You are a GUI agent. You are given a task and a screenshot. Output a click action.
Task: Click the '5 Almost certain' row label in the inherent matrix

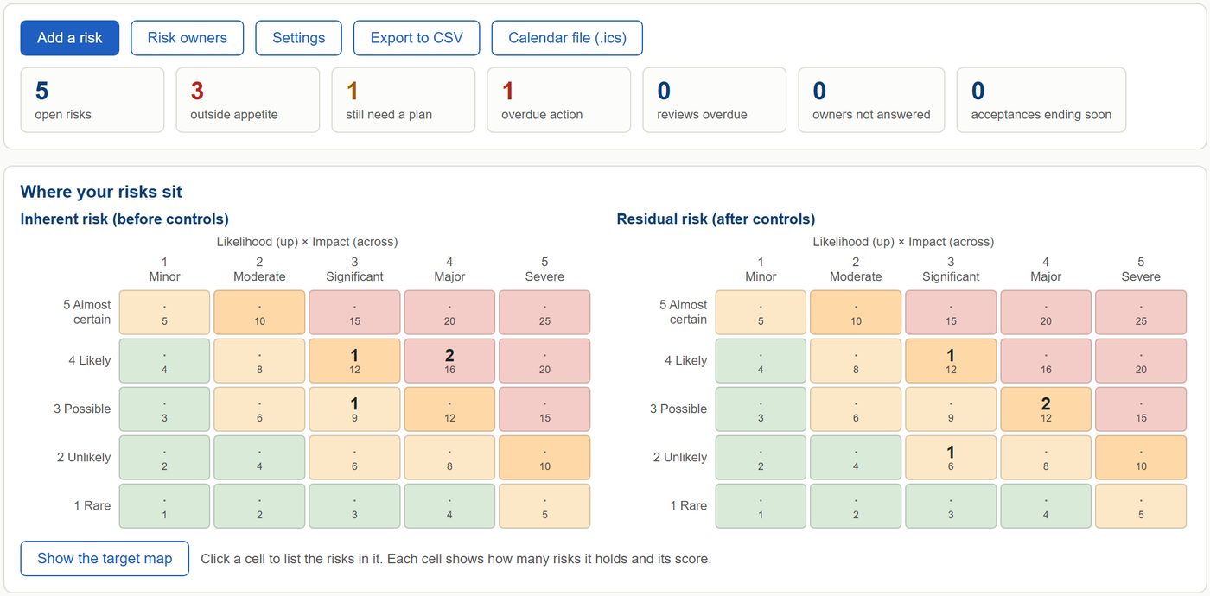coord(86,313)
